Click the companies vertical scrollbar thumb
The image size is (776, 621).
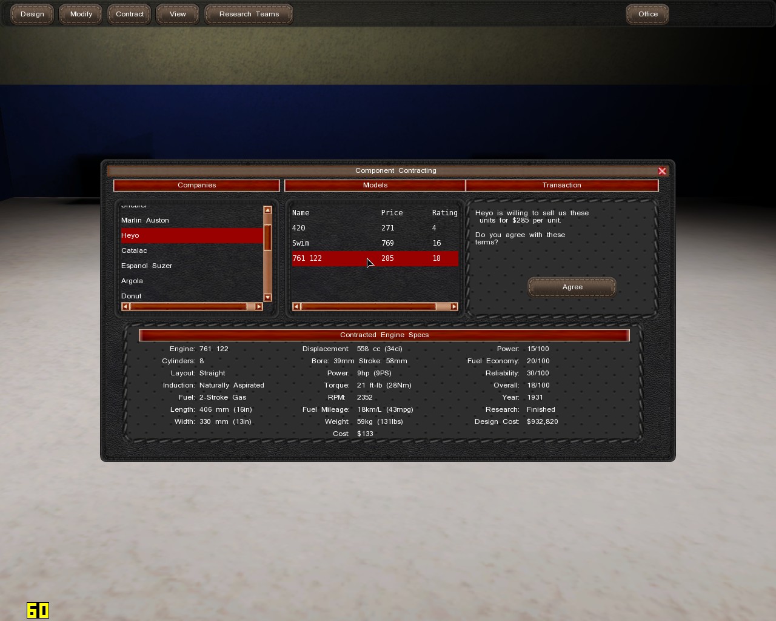267,238
